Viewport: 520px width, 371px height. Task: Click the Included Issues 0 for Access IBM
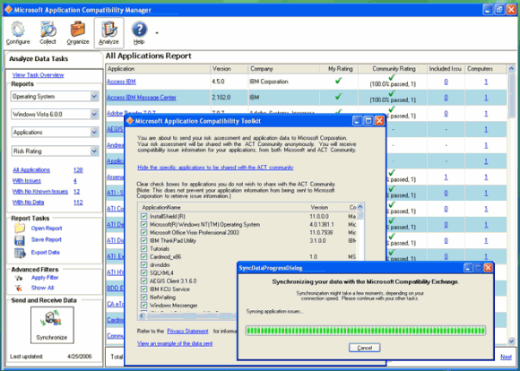446,82
